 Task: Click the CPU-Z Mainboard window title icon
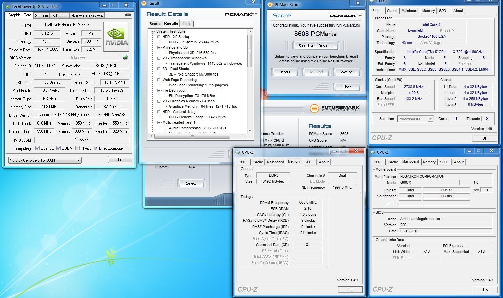tap(373, 152)
